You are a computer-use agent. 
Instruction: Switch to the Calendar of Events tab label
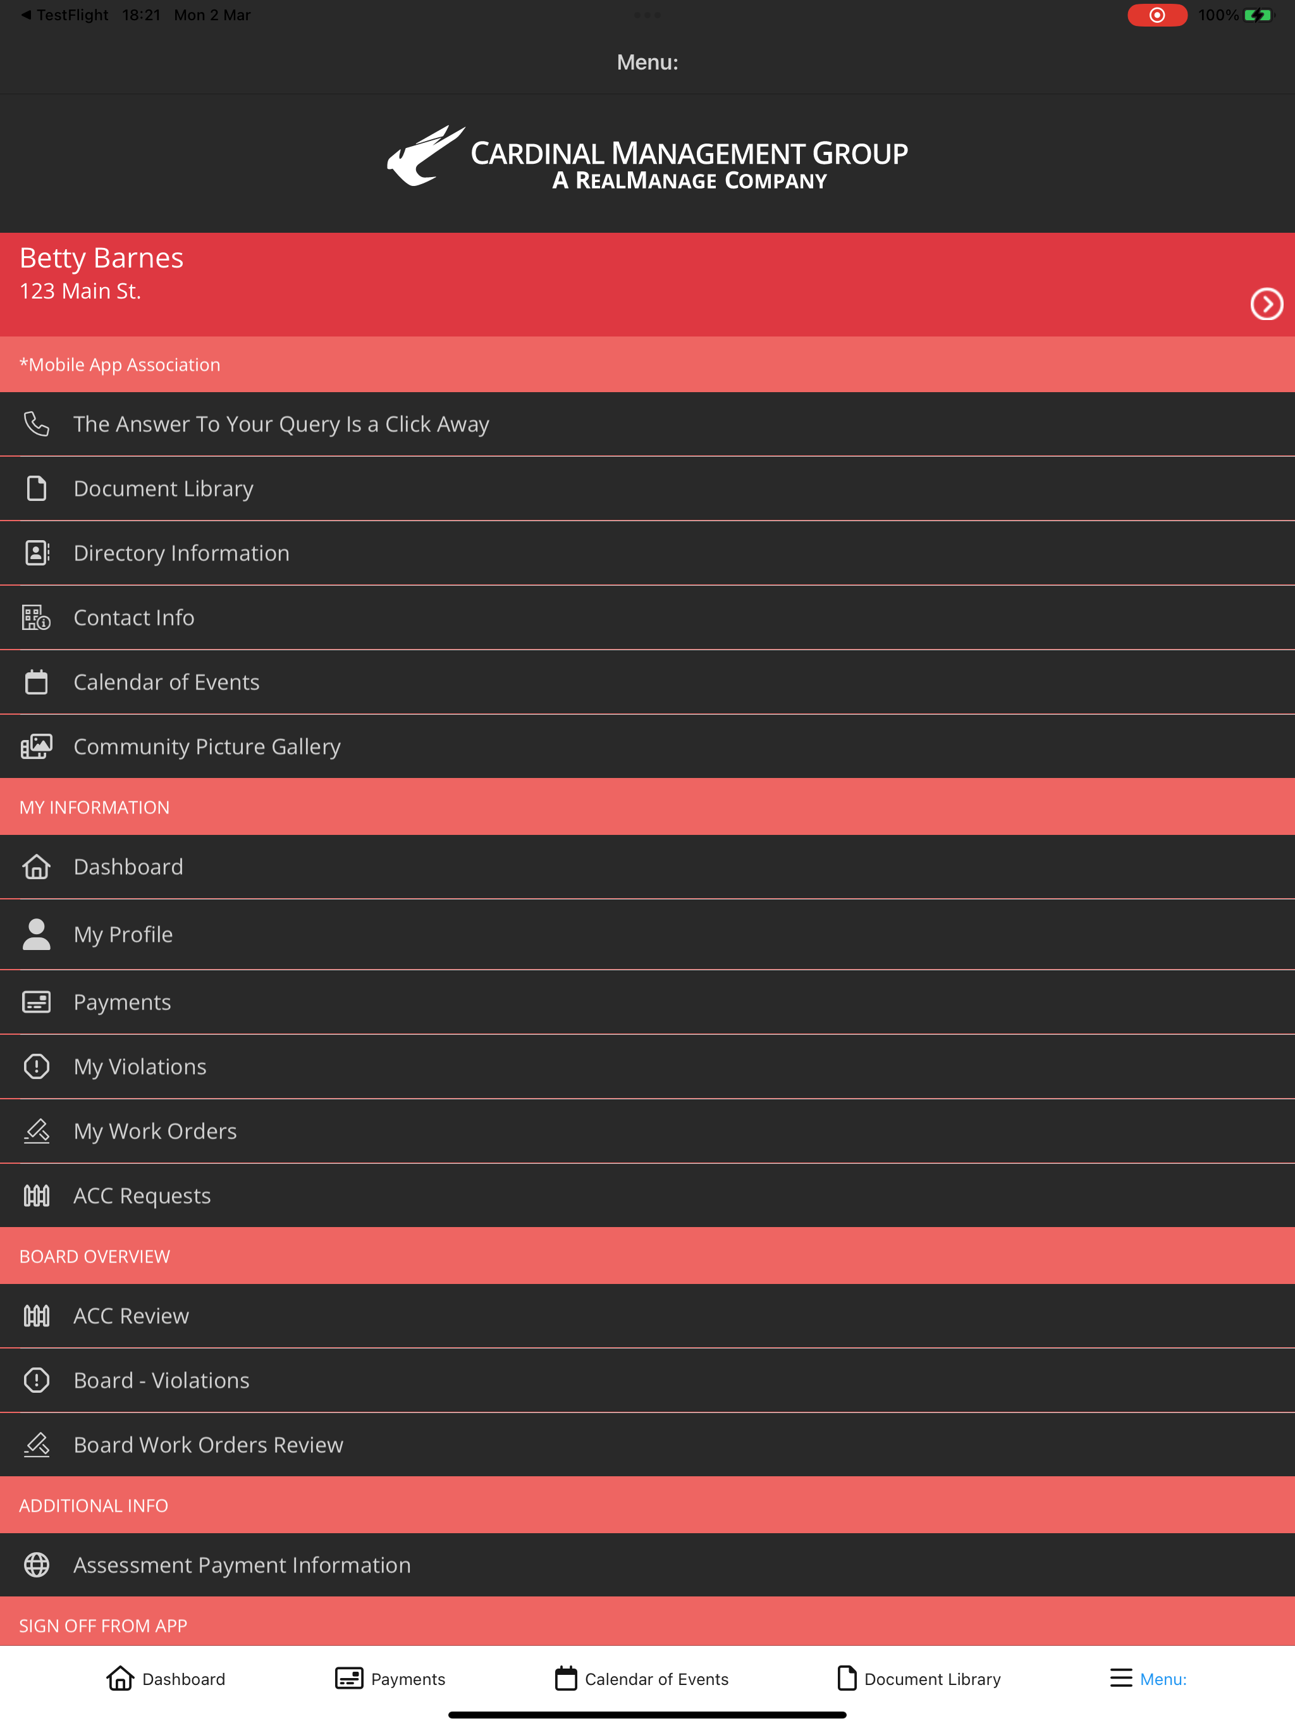tap(656, 1679)
